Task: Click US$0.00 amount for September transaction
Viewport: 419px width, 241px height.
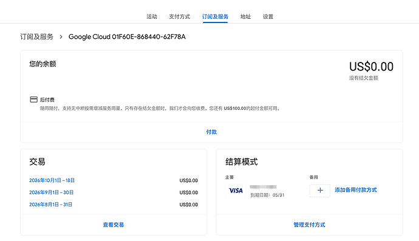Action: coord(189,192)
